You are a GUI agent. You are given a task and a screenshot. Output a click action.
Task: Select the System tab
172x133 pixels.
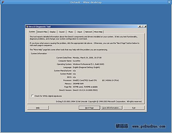coord(32,32)
